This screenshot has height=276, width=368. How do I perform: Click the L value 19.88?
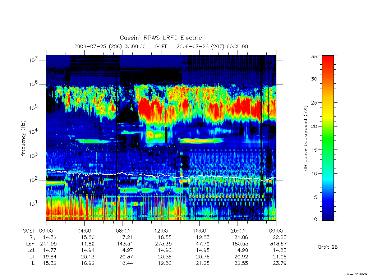click(165, 263)
